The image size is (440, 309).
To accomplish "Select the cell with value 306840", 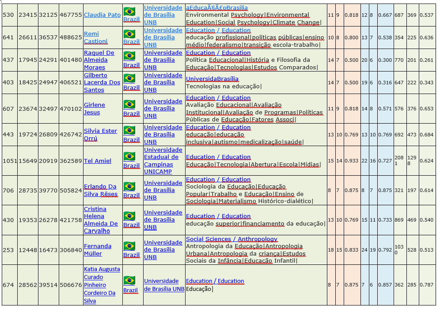I will click(x=71, y=250).
